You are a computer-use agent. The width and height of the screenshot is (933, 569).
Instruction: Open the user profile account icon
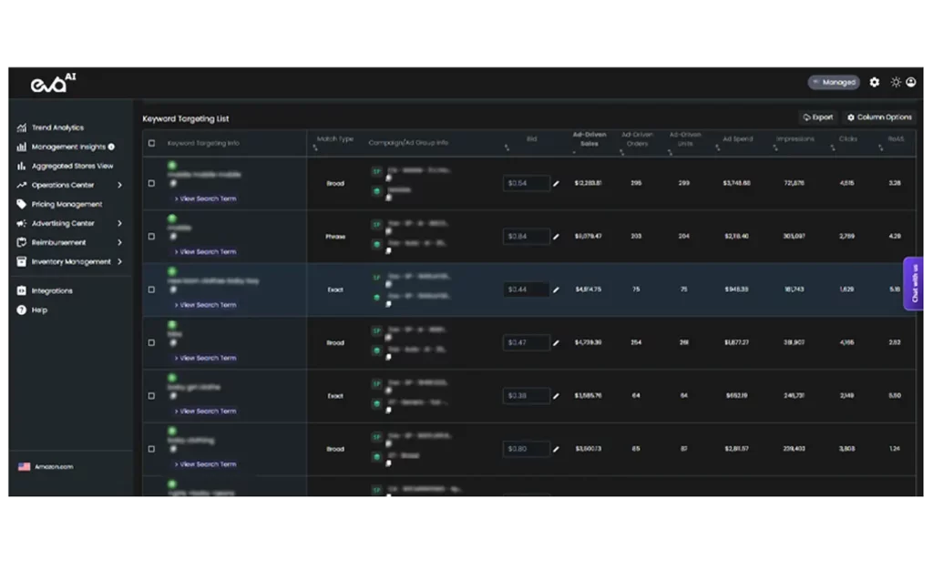[910, 82]
